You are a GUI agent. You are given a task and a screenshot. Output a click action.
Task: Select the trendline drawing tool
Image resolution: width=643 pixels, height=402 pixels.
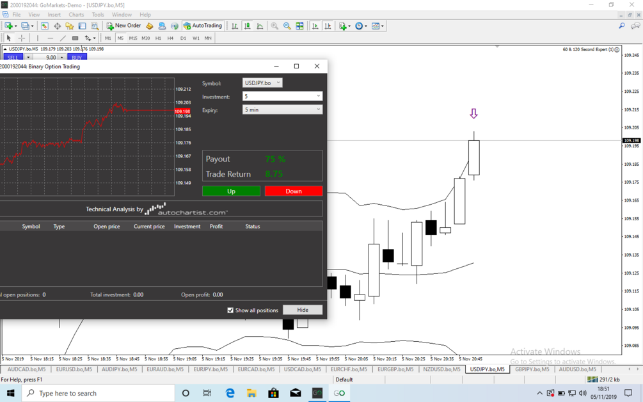[x=61, y=37]
